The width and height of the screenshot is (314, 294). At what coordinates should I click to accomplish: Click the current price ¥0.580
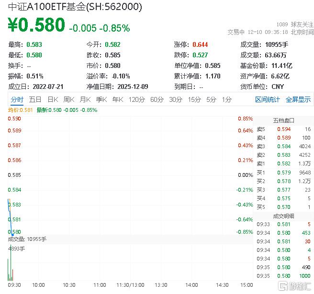36,25
